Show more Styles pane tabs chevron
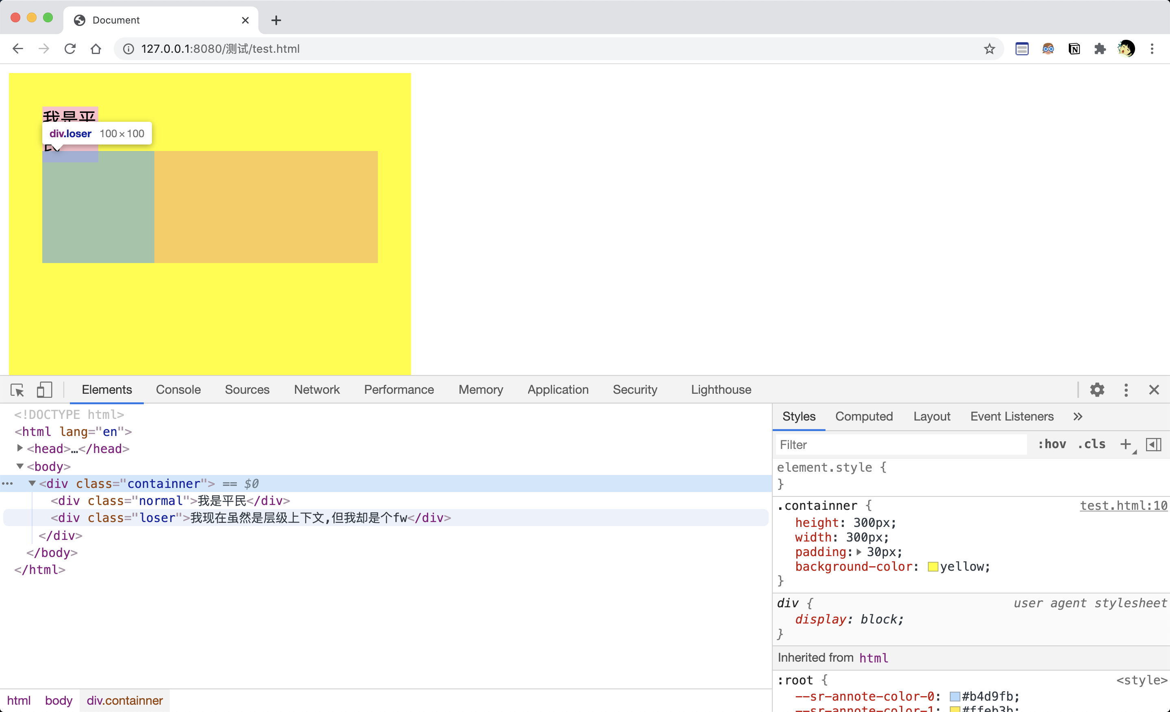 (1077, 416)
